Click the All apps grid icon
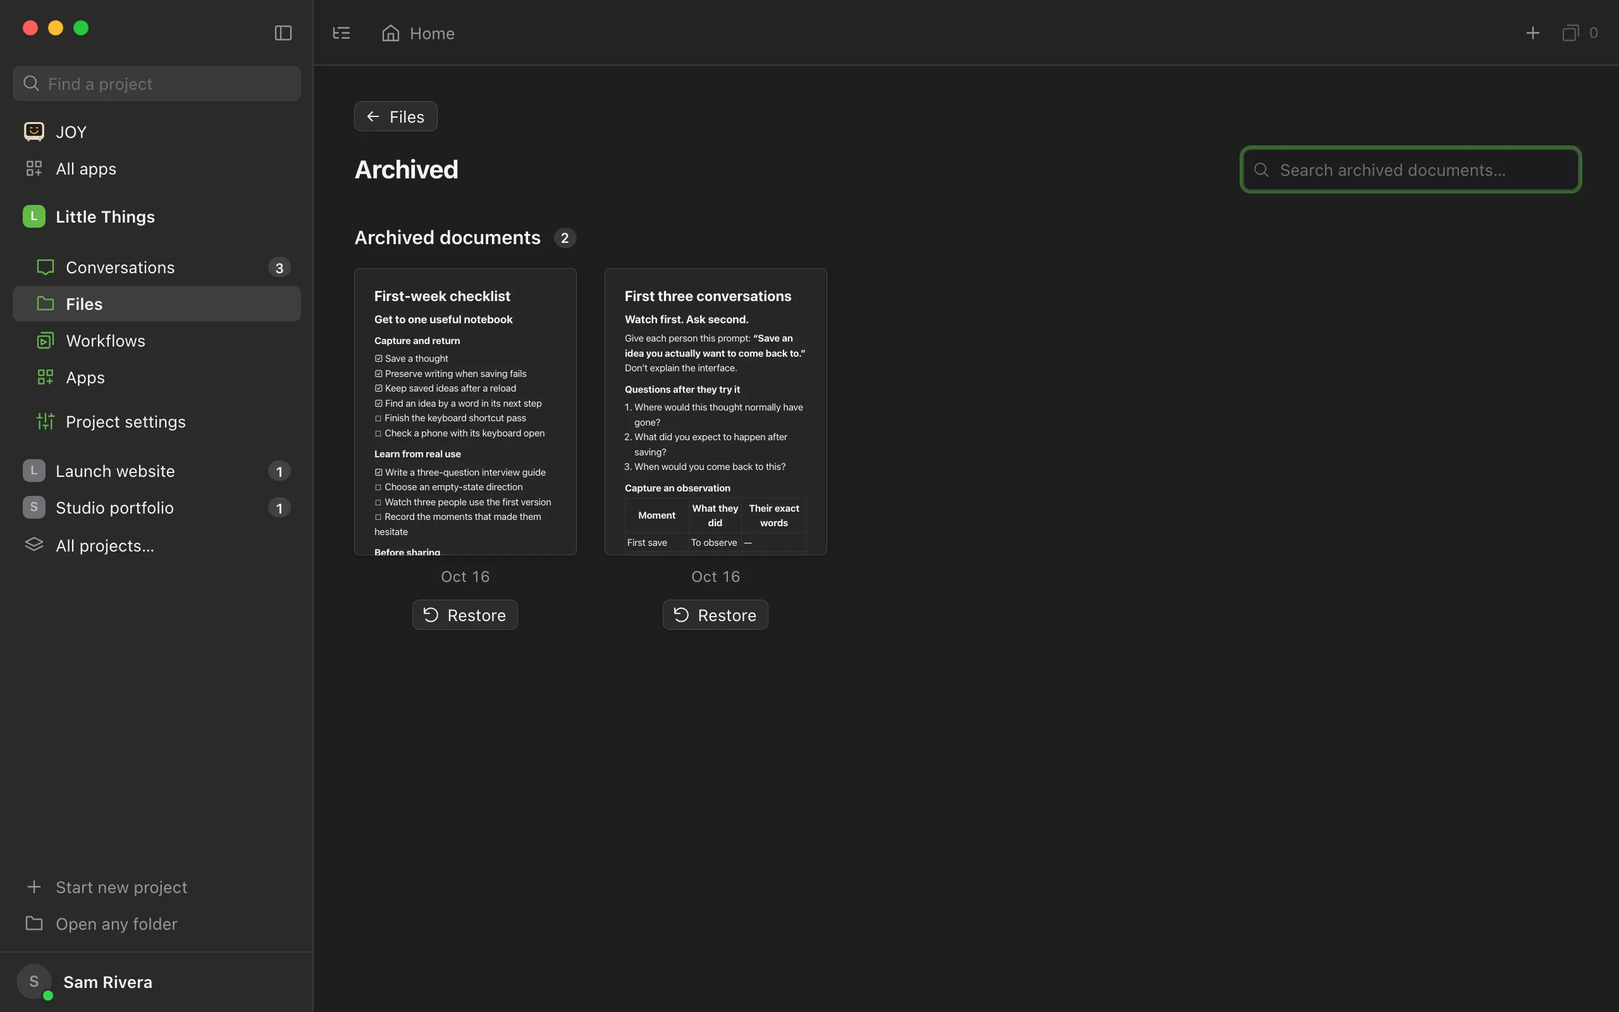Screen dimensions: 1619x1012 tap(34, 169)
